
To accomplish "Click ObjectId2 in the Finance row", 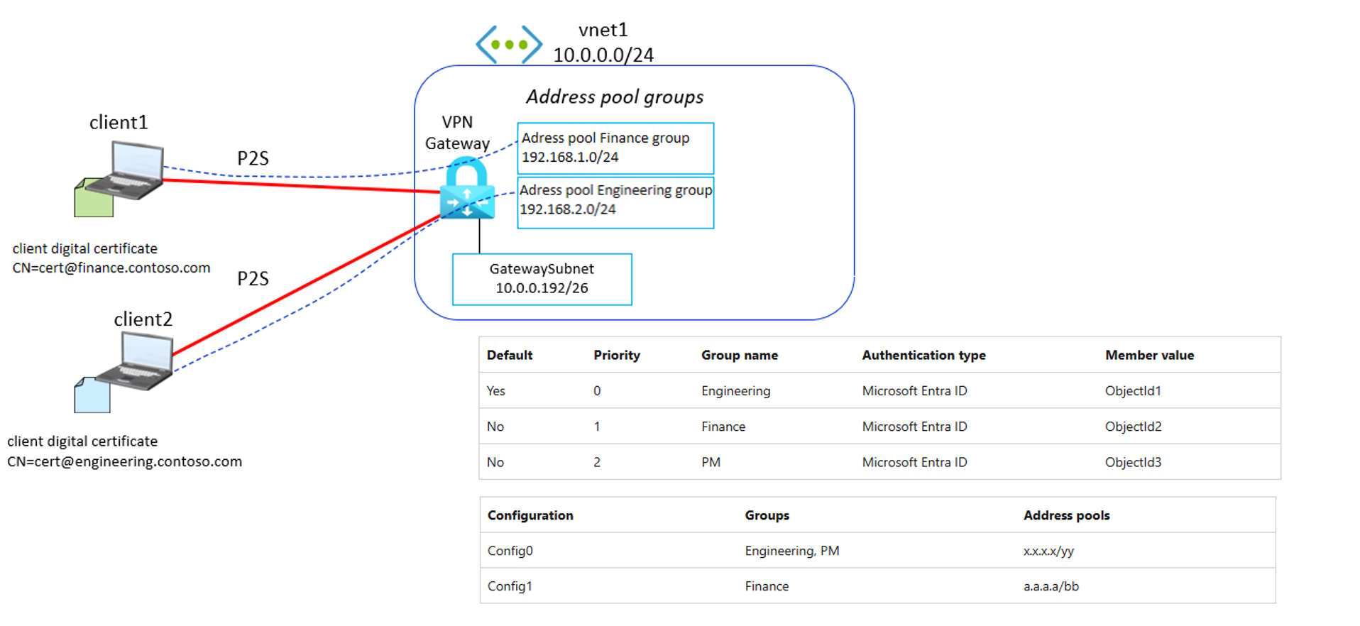I will 1133,426.
